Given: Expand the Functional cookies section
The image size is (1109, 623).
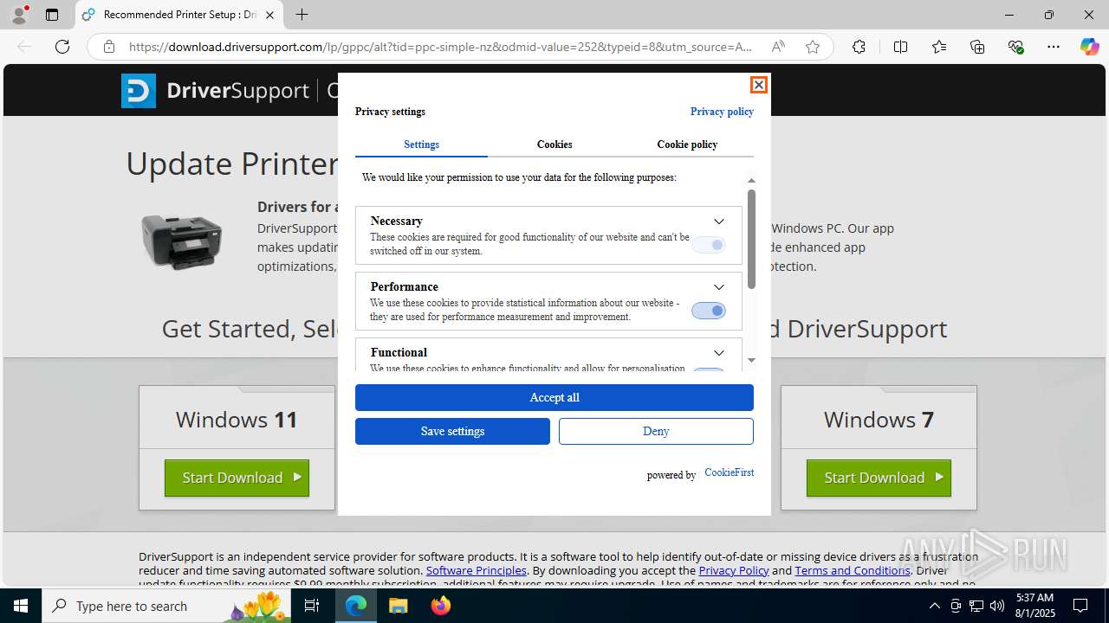Looking at the screenshot, I should (718, 353).
